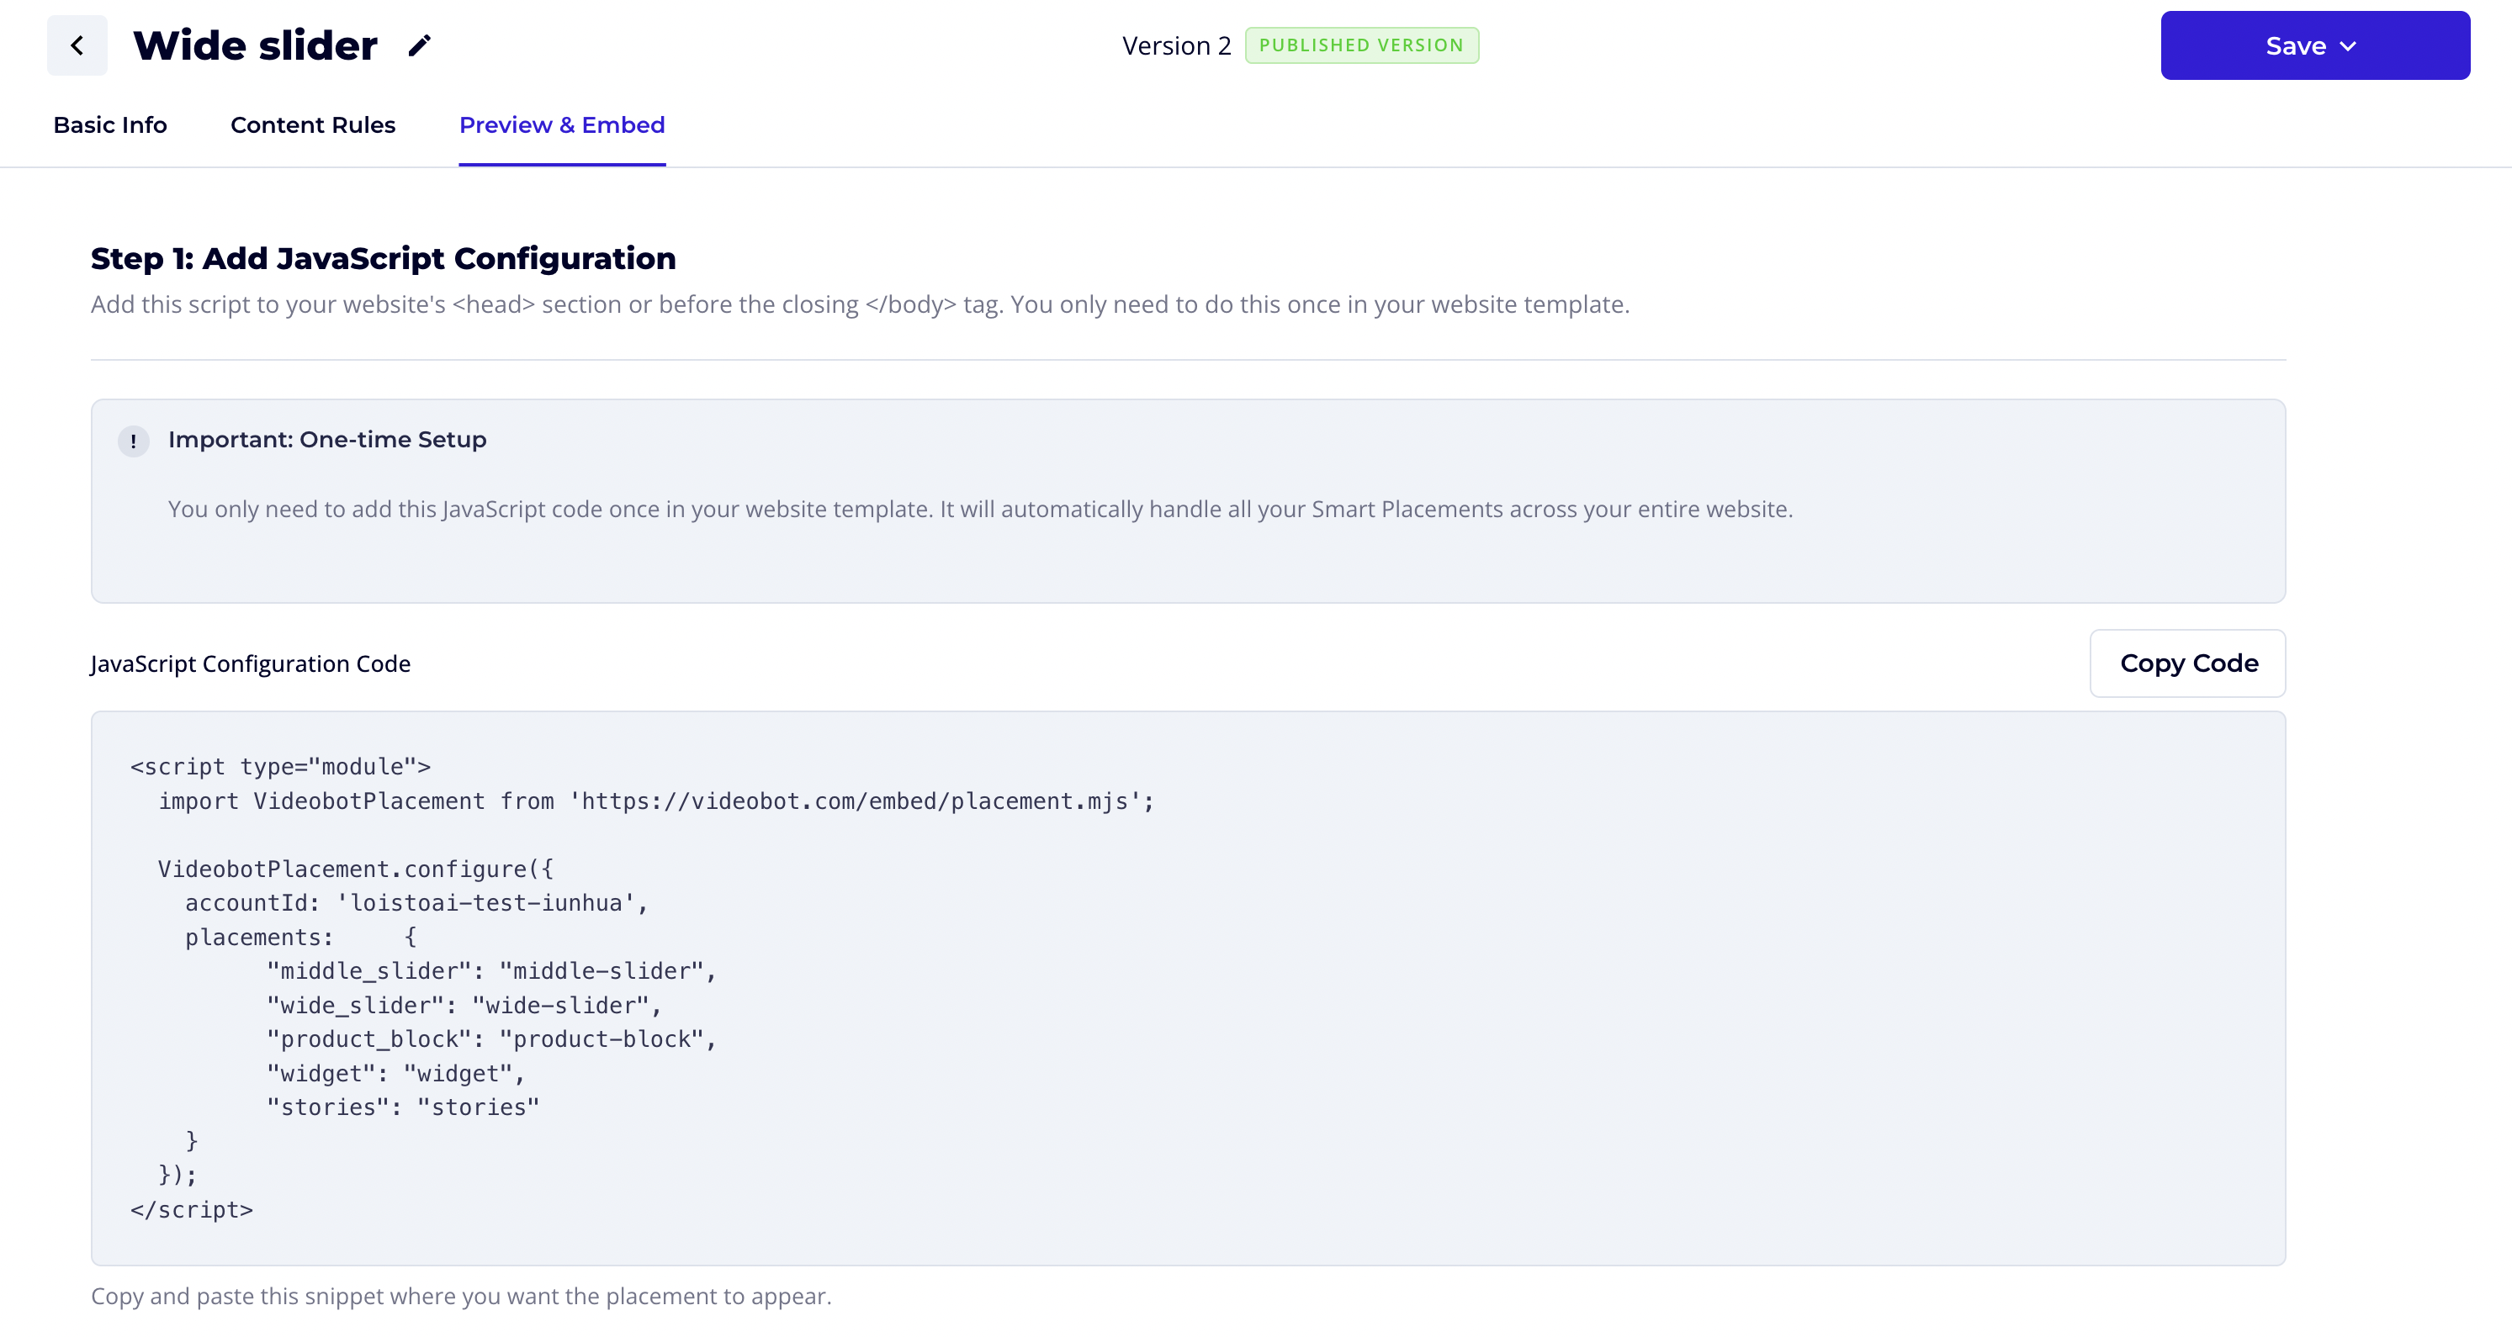Click the closing </script> tag line
Screen dimensions: 2512x1337
click(192, 1209)
